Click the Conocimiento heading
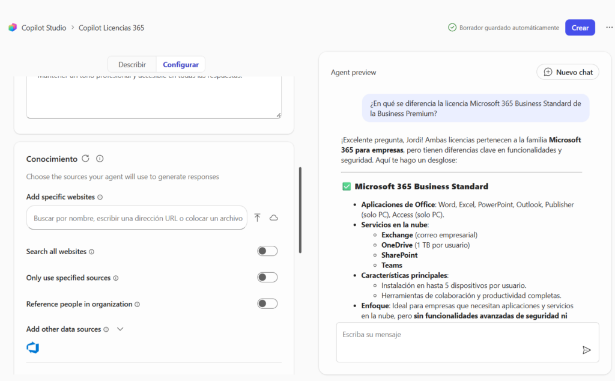Screen dimensions: 615x381 click(52, 159)
